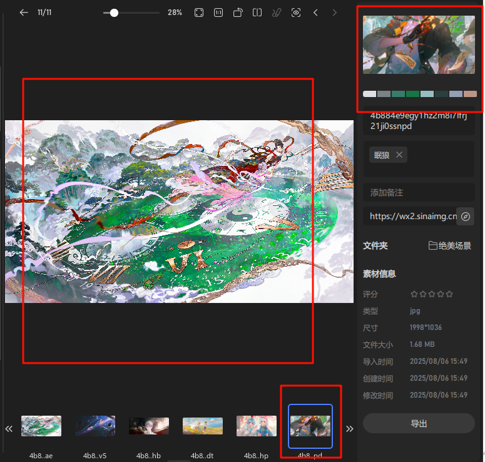Click the preview thumbnail in info panel
The width and height of the screenshot is (485, 462).
419,45
